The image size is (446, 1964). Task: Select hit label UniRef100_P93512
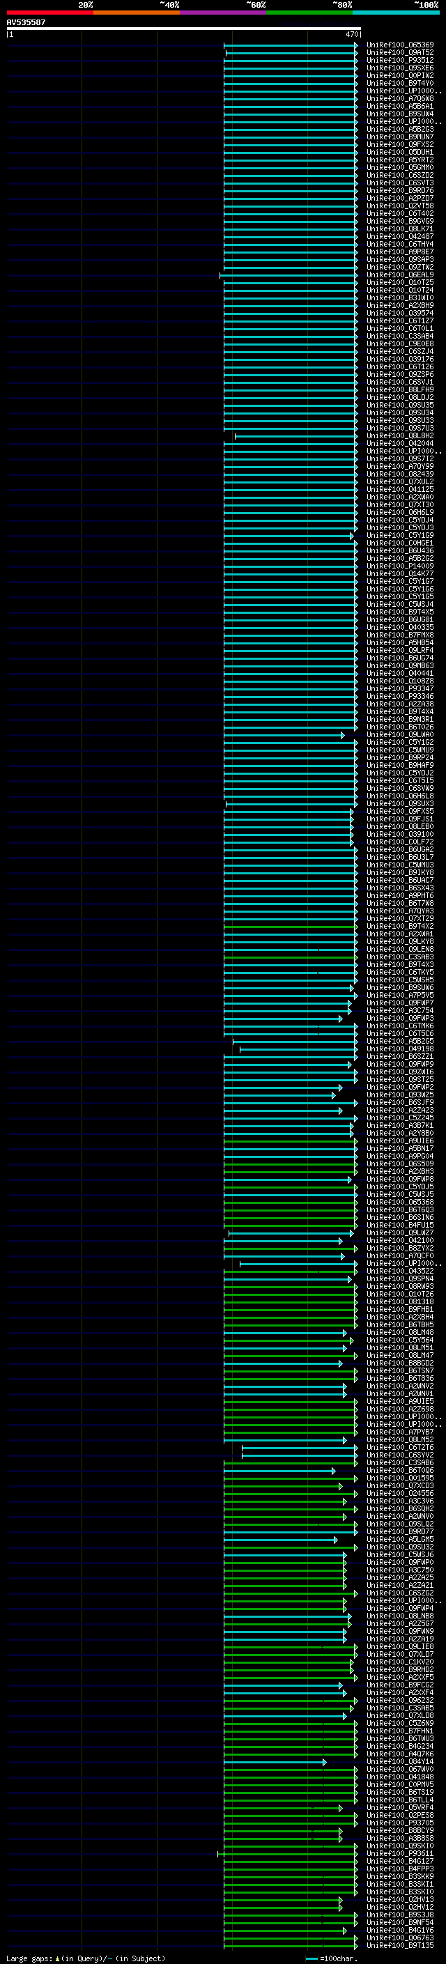(400, 60)
